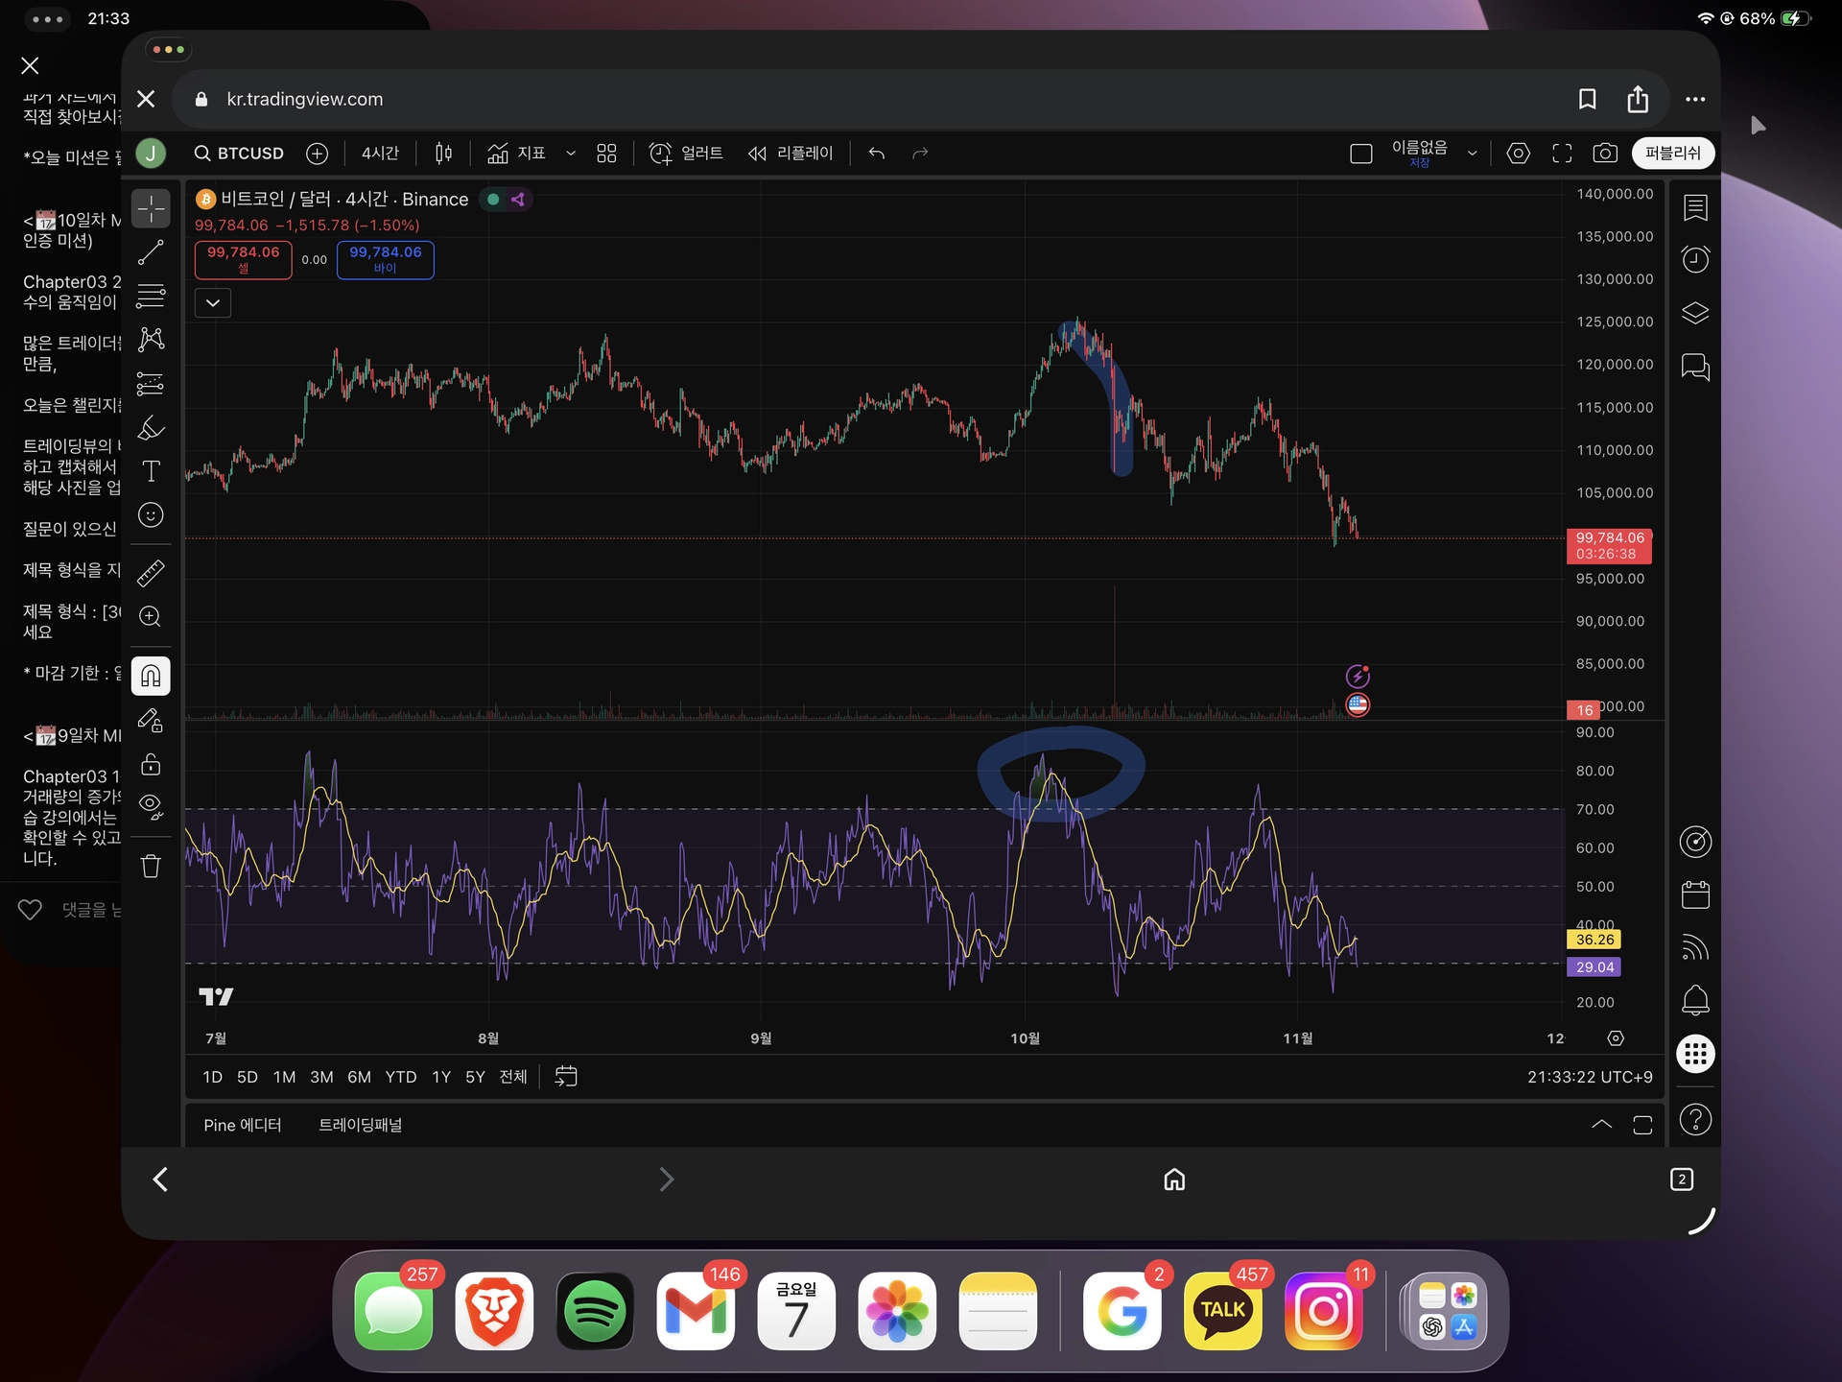This screenshot has width=1842, height=1382.
Task: Select the trend line drawing tool
Action: point(151,252)
